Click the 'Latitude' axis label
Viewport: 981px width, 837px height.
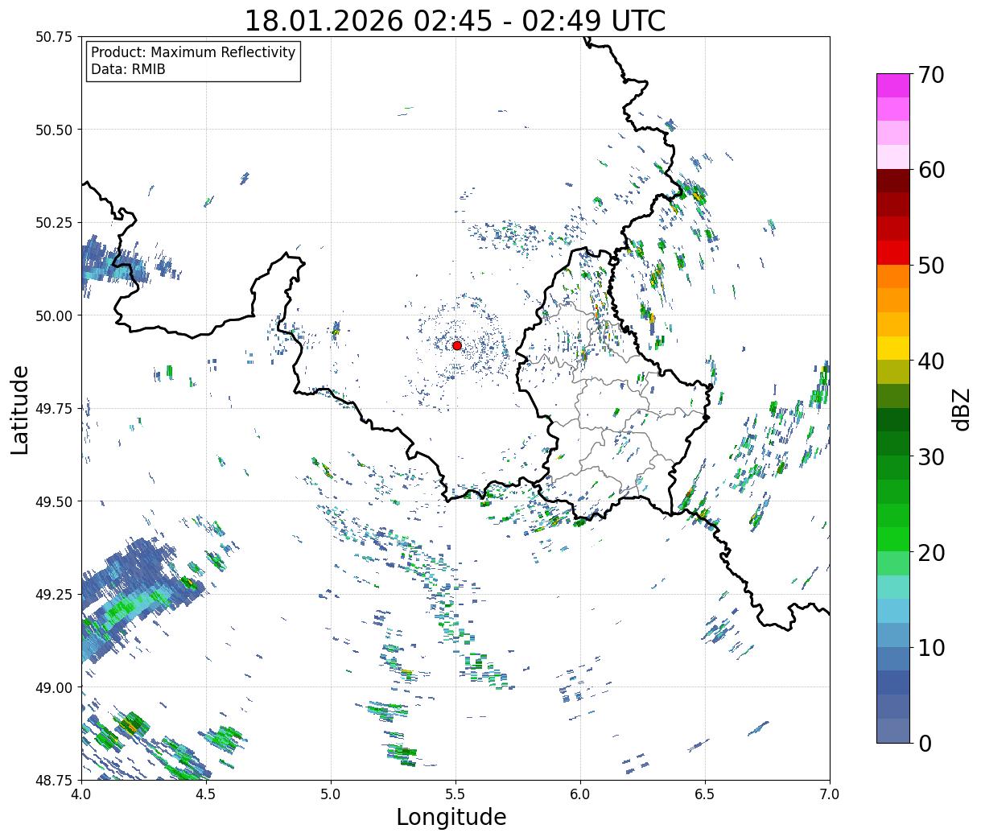click(20, 409)
